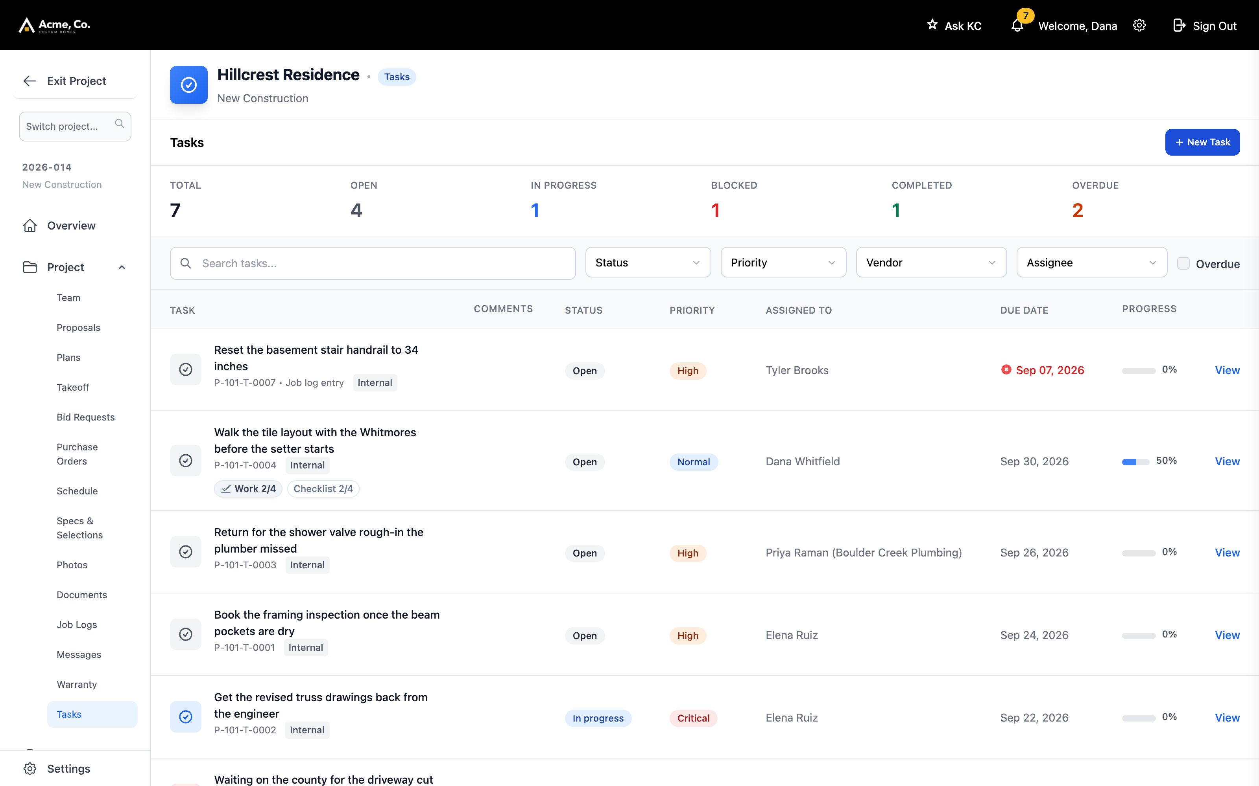Open the Priority filter dropdown

tap(783, 263)
